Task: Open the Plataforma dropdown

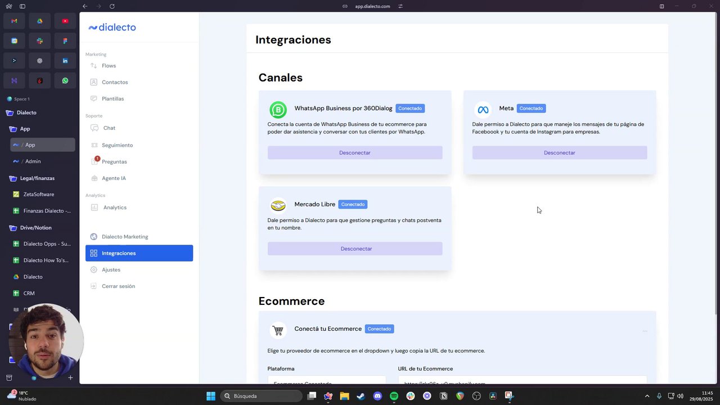Action: tap(327, 380)
